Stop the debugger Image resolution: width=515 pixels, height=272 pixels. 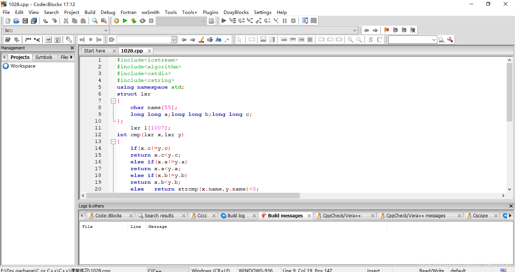pos(293,21)
